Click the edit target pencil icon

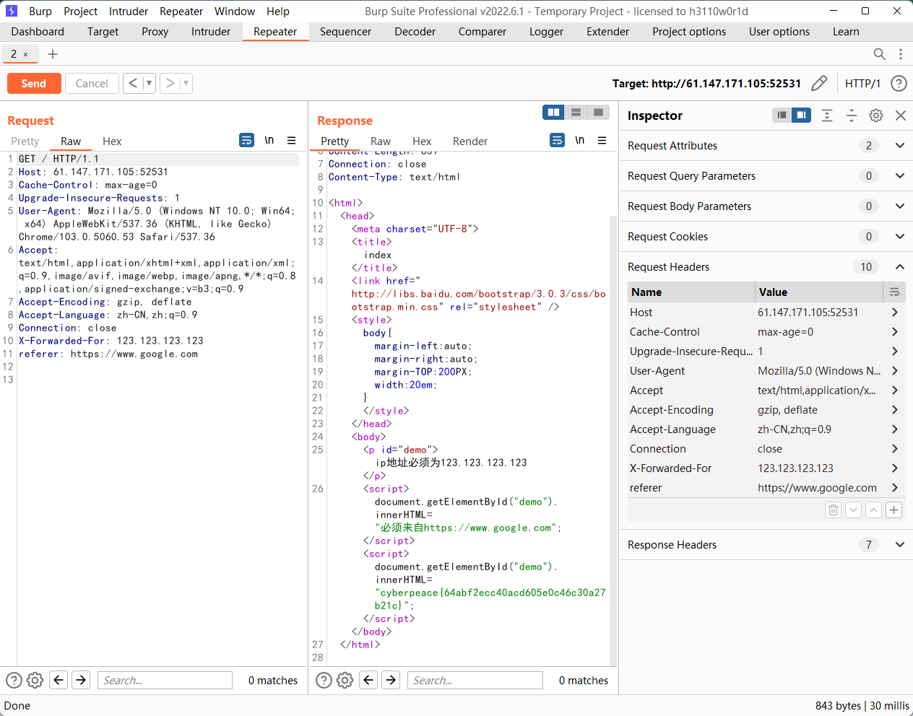818,84
